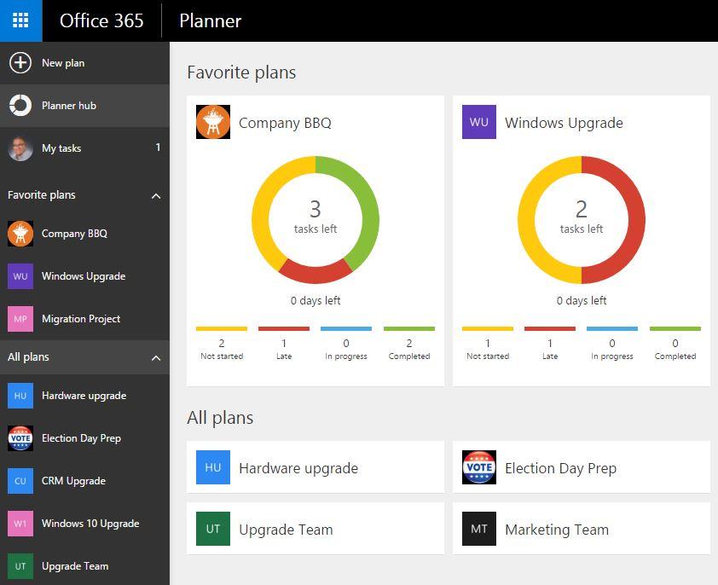This screenshot has height=585, width=718.
Task: Click the My tasks count badge 1
Action: [x=158, y=148]
